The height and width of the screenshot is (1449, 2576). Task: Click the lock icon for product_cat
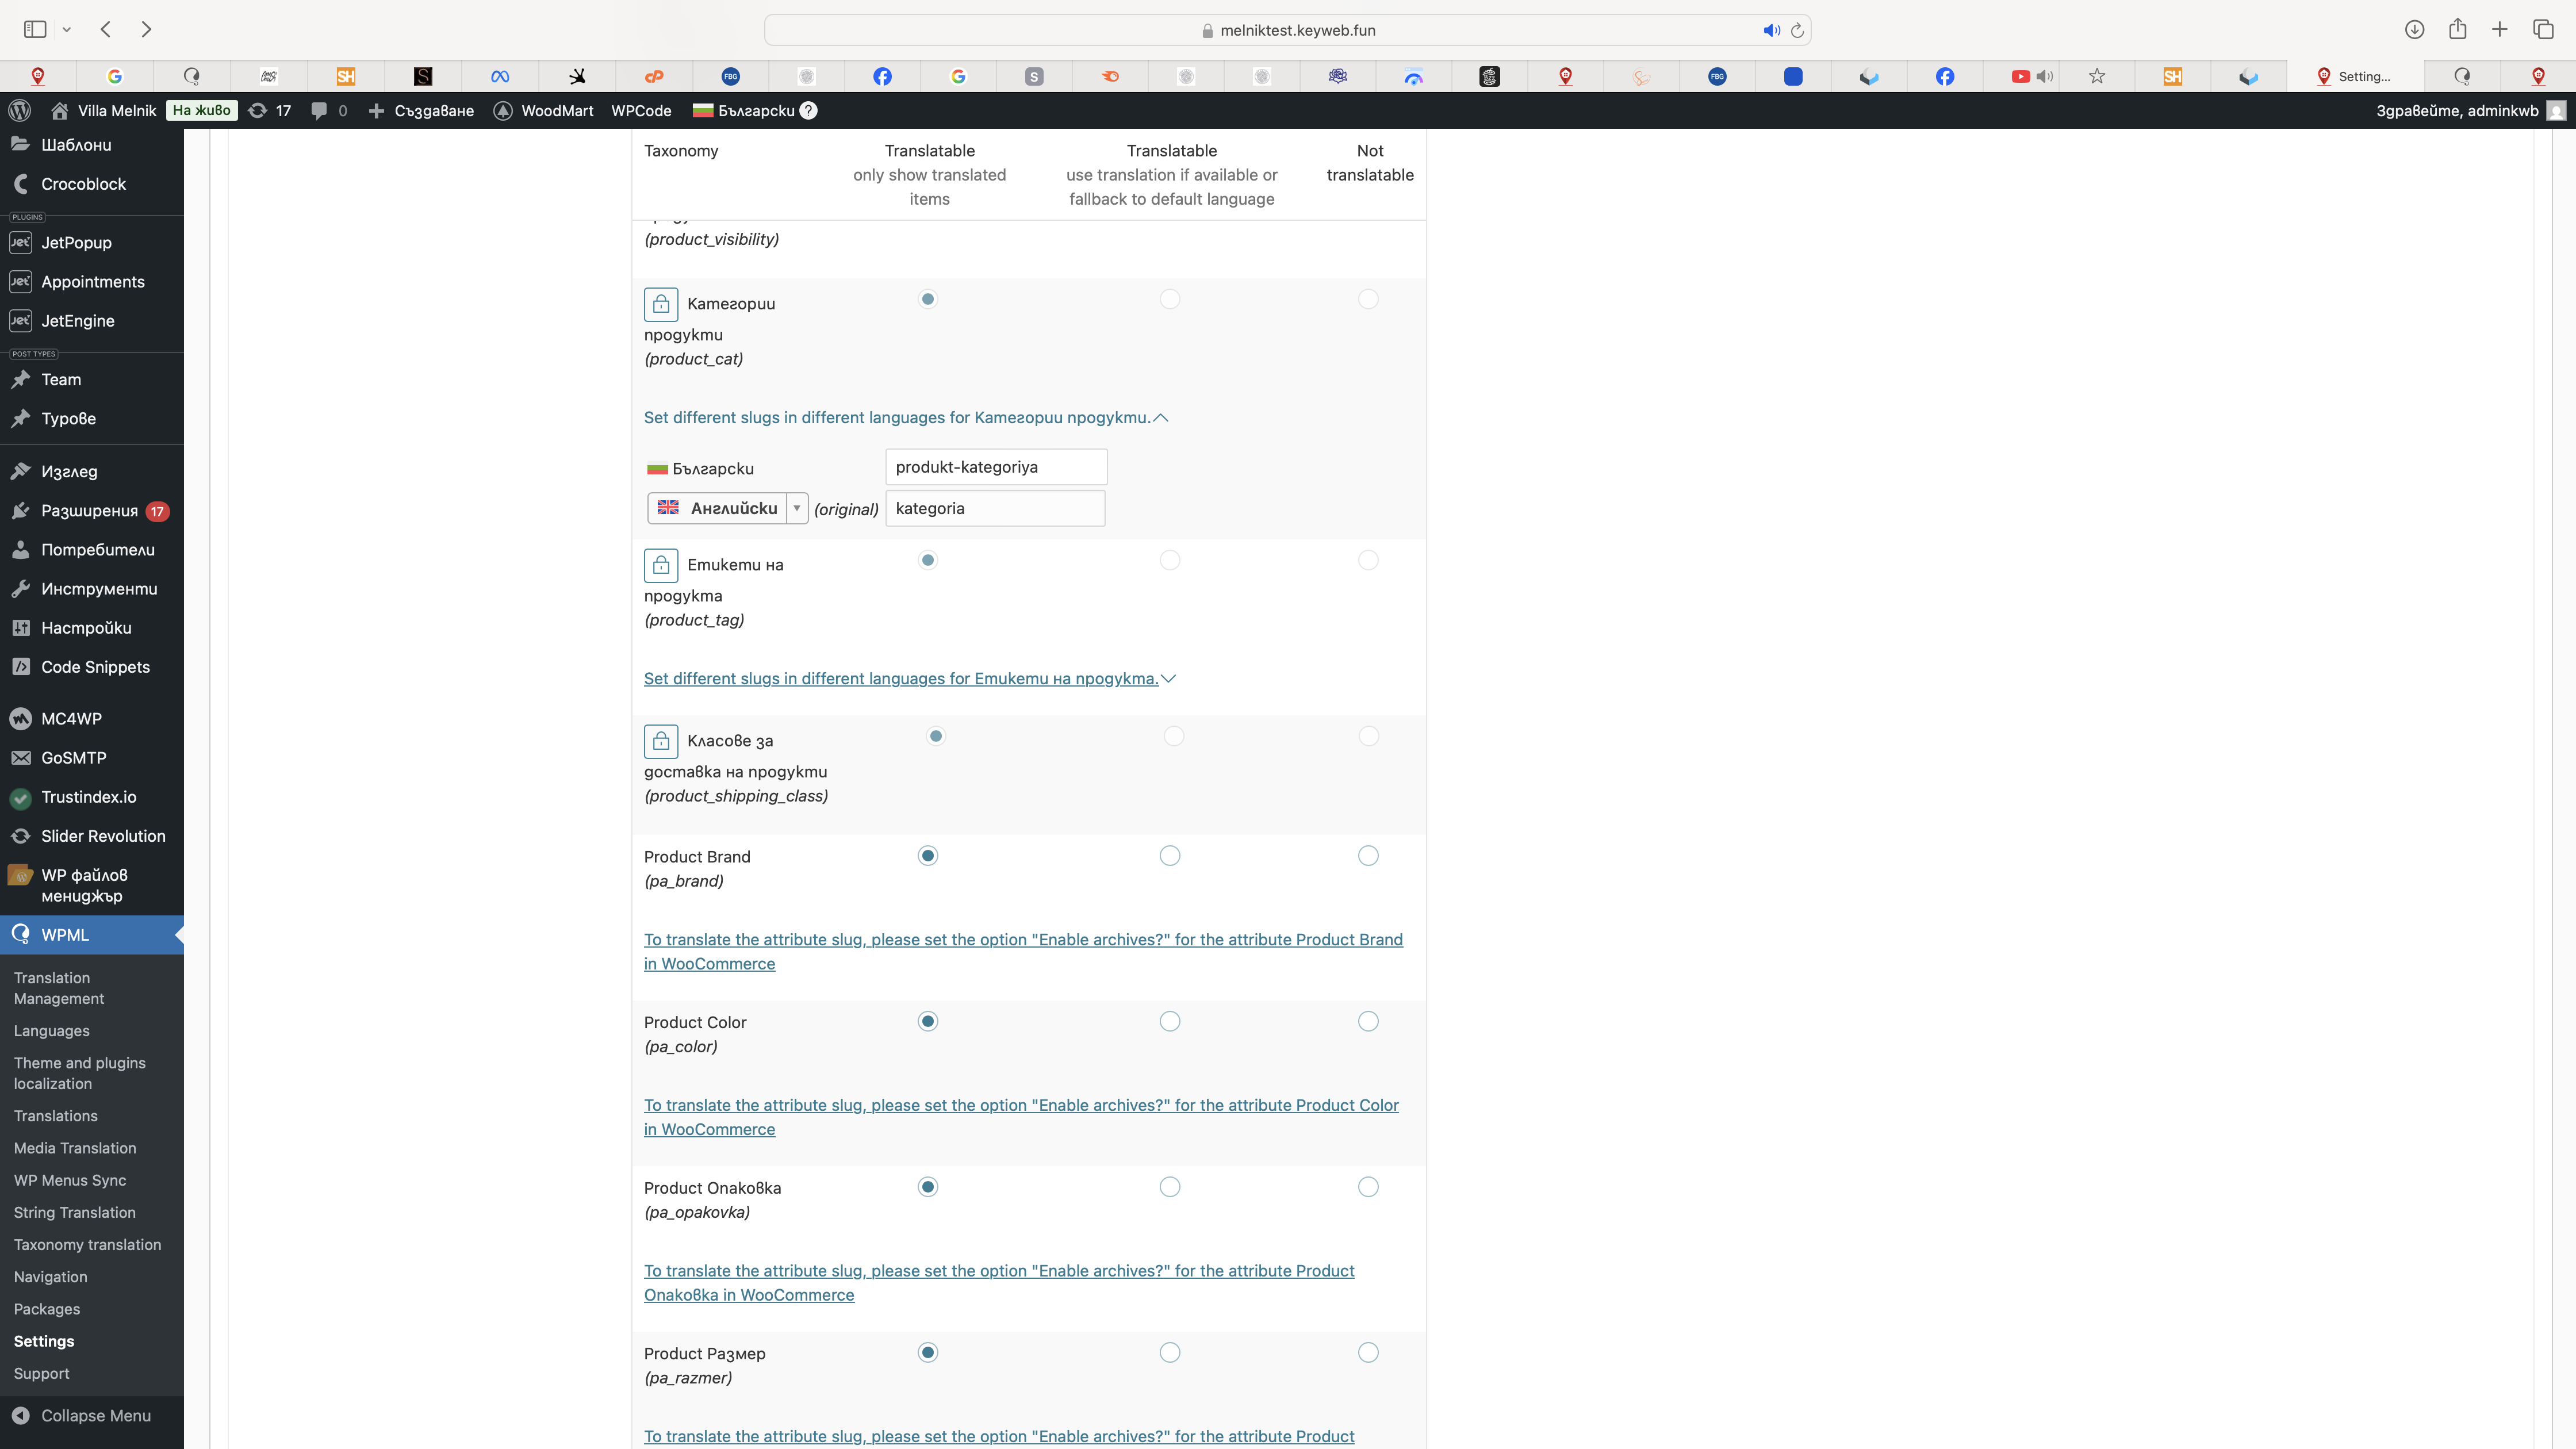tap(661, 304)
